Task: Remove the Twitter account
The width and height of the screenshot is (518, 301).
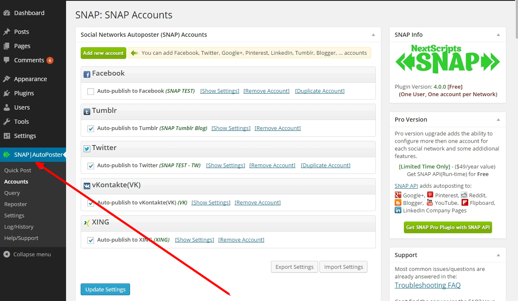Action: pyautogui.click(x=272, y=165)
